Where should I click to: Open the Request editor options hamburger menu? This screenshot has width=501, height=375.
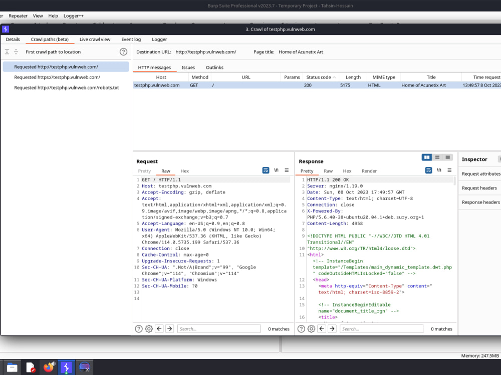click(x=286, y=170)
